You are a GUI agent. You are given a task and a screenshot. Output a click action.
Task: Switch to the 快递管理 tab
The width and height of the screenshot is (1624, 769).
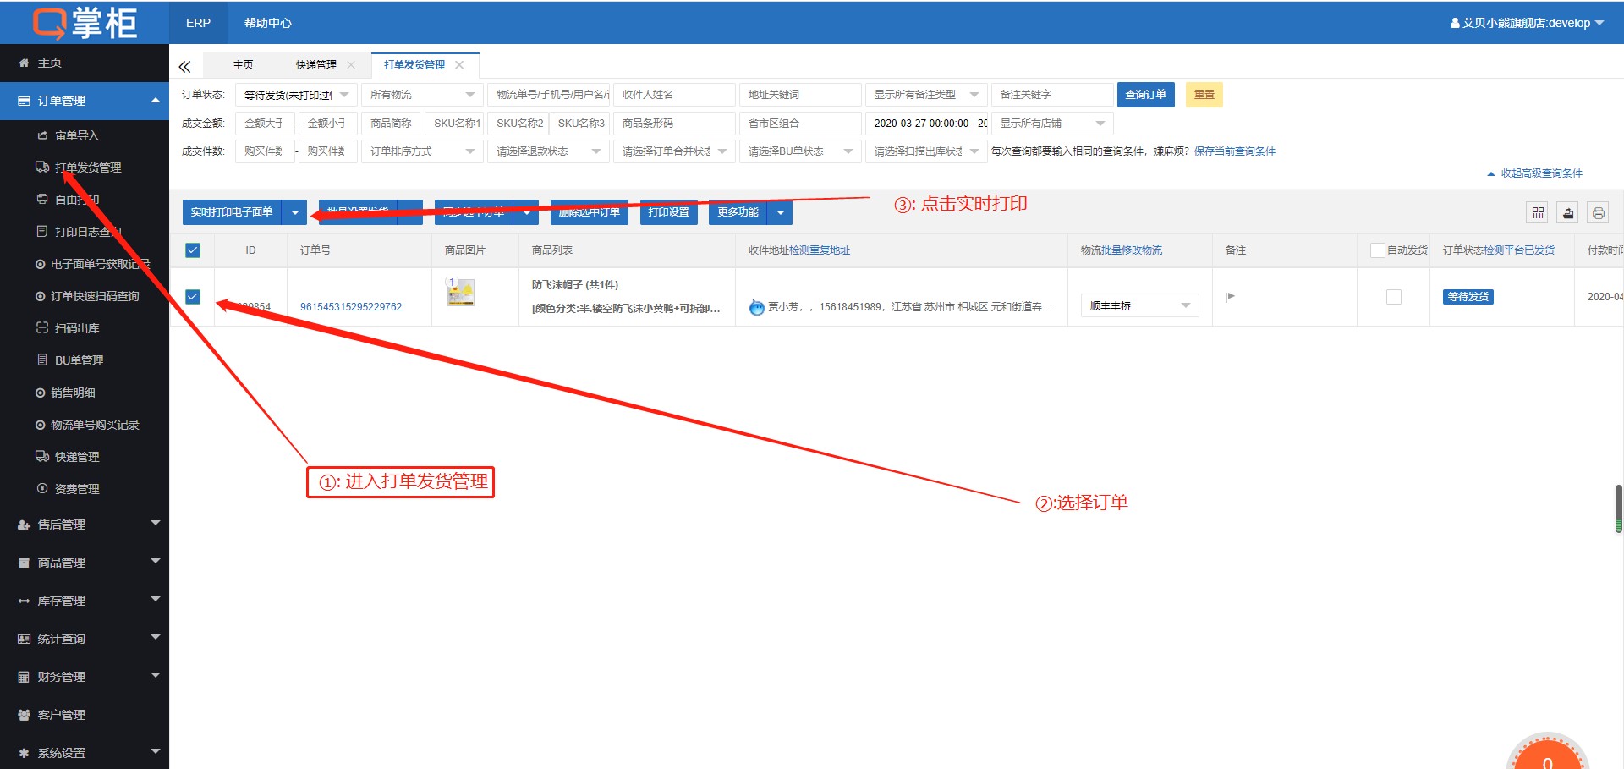[x=315, y=65]
